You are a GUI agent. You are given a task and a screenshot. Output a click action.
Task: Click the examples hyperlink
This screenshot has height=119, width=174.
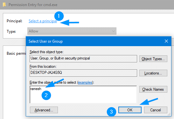coord(85,82)
